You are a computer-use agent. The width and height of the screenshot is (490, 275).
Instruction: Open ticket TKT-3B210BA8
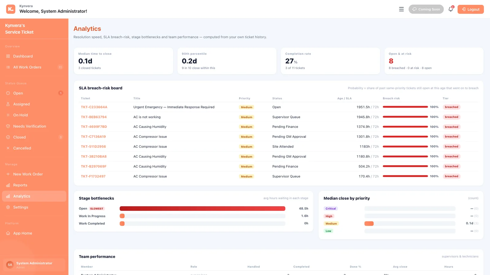click(94, 156)
